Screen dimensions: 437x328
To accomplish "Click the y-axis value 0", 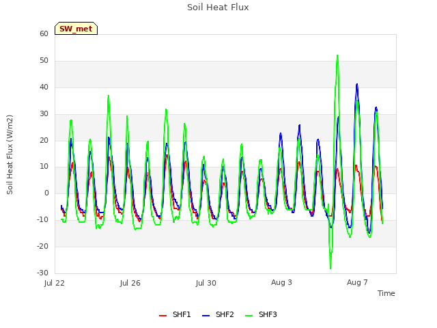I will click(46, 193).
